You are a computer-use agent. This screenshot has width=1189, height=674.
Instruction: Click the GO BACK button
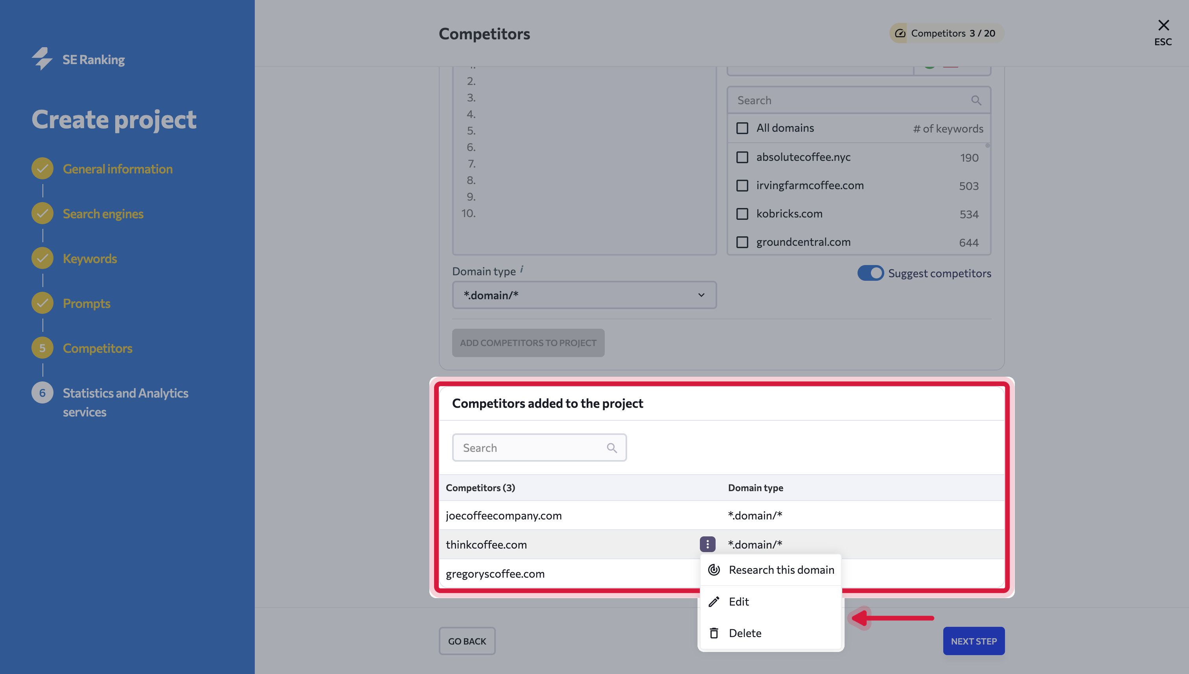point(467,641)
